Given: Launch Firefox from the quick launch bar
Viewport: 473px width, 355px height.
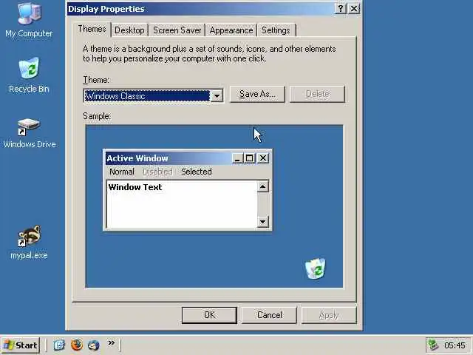Looking at the screenshot, I should (77, 345).
